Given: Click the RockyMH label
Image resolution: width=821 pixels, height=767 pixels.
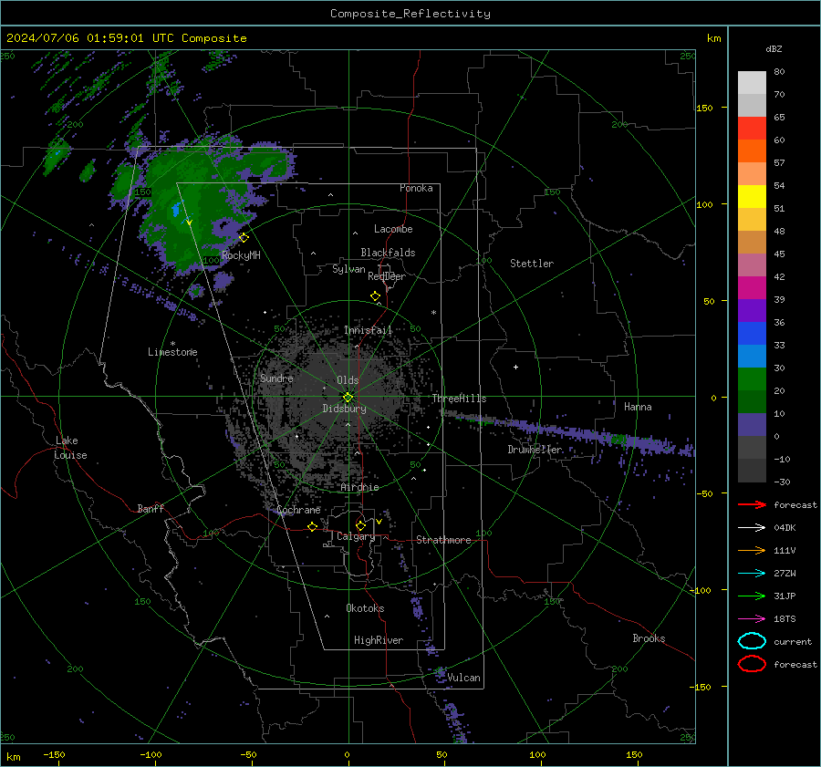Looking at the screenshot, I should click(241, 255).
